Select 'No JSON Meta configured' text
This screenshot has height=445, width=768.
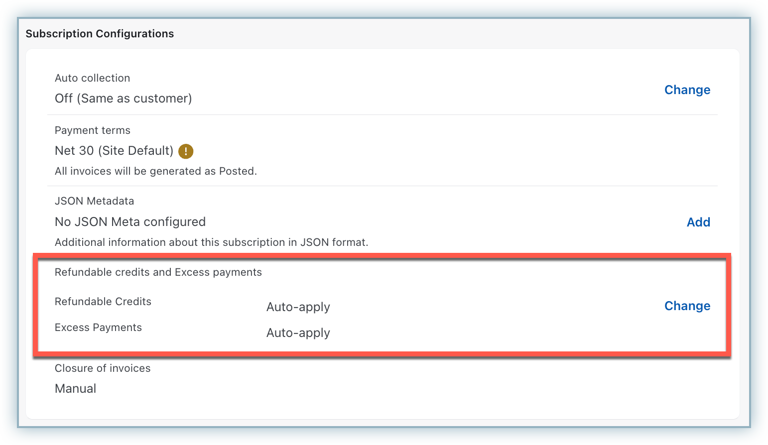point(130,222)
